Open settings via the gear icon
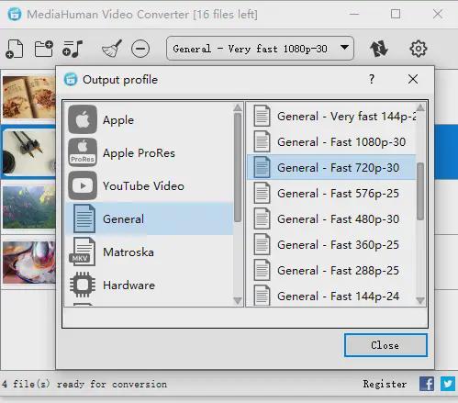Viewport: 458px width, 403px height. 418,49
